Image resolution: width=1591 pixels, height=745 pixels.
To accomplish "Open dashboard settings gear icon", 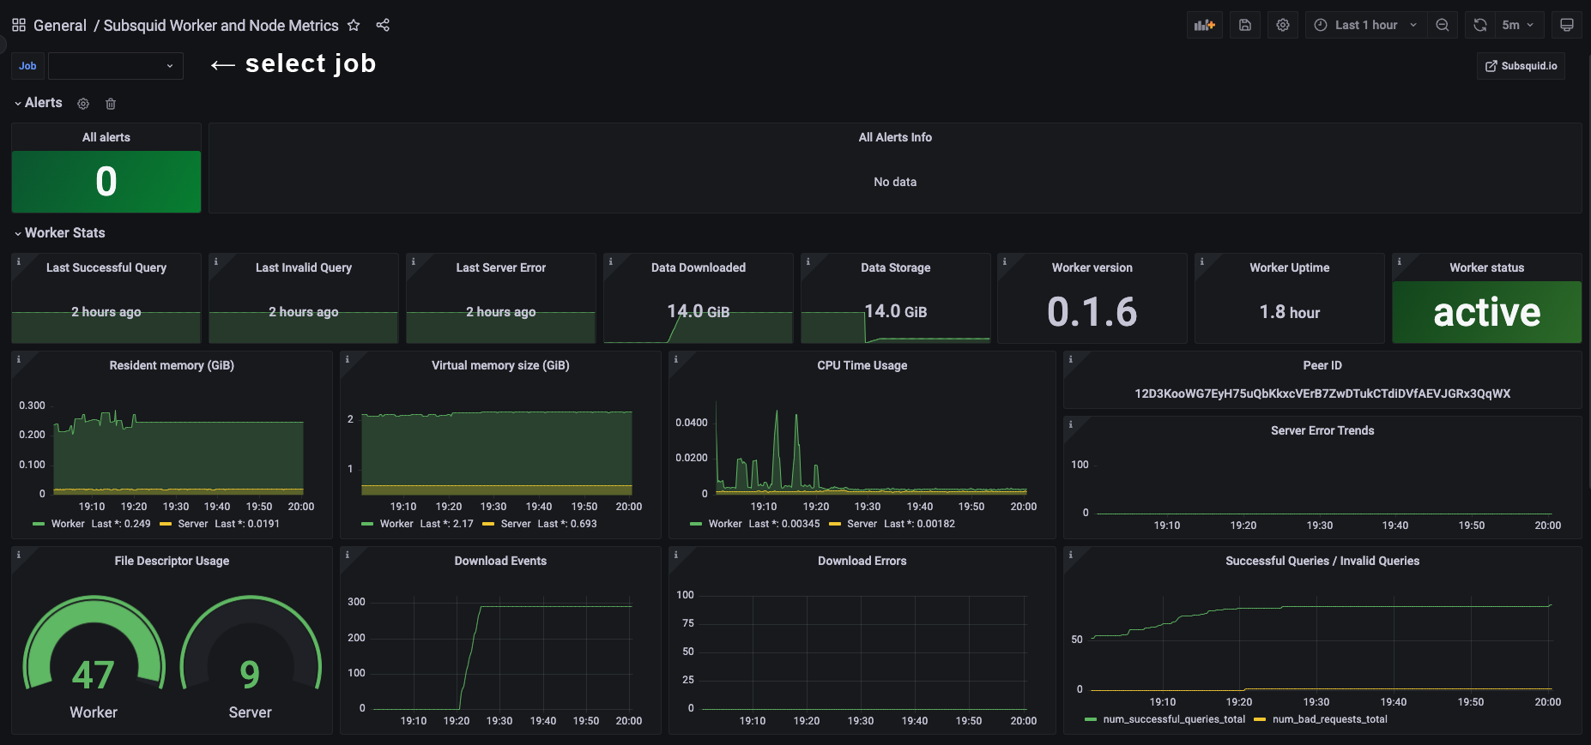I will (x=1282, y=25).
